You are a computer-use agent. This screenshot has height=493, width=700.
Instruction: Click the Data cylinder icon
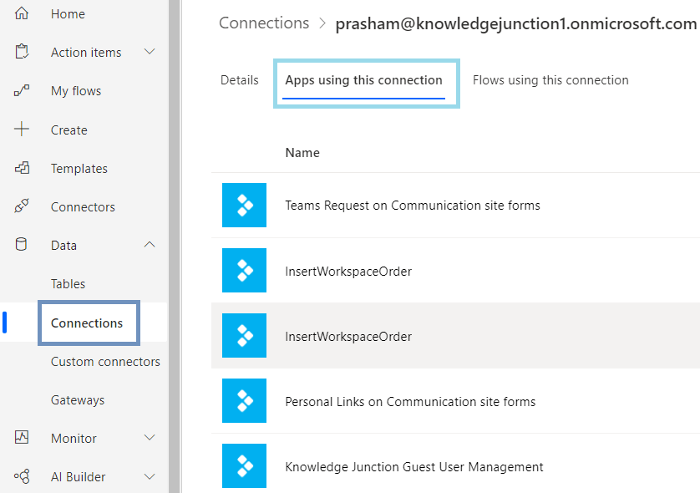tap(23, 245)
